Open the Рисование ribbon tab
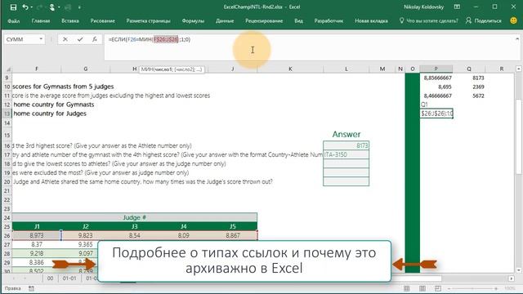523x294 pixels. click(102, 20)
